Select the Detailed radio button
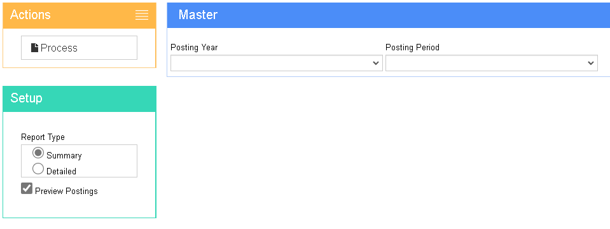The height and width of the screenshot is (229, 610). pos(38,169)
